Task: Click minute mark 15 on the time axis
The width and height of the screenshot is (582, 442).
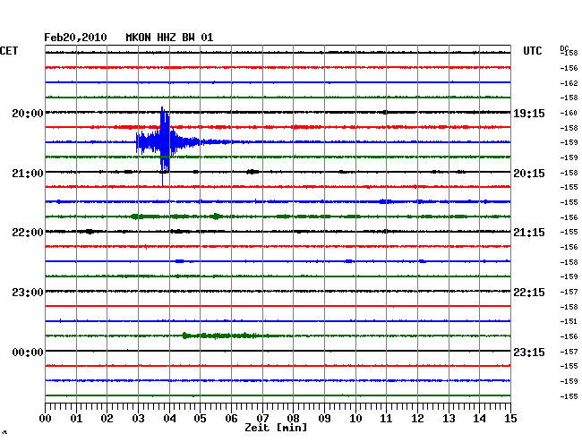Action: coord(510,418)
